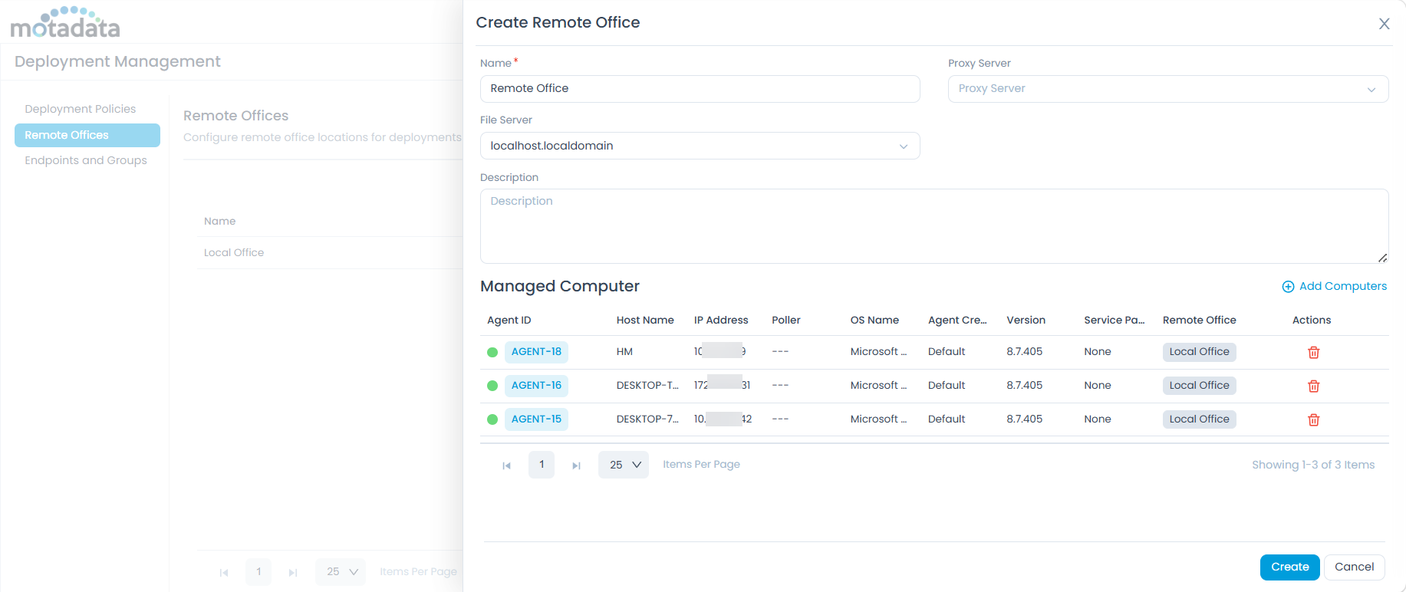1406x592 pixels.
Task: Open items-per-page dropdown in Managed Computer
Action: click(x=624, y=465)
